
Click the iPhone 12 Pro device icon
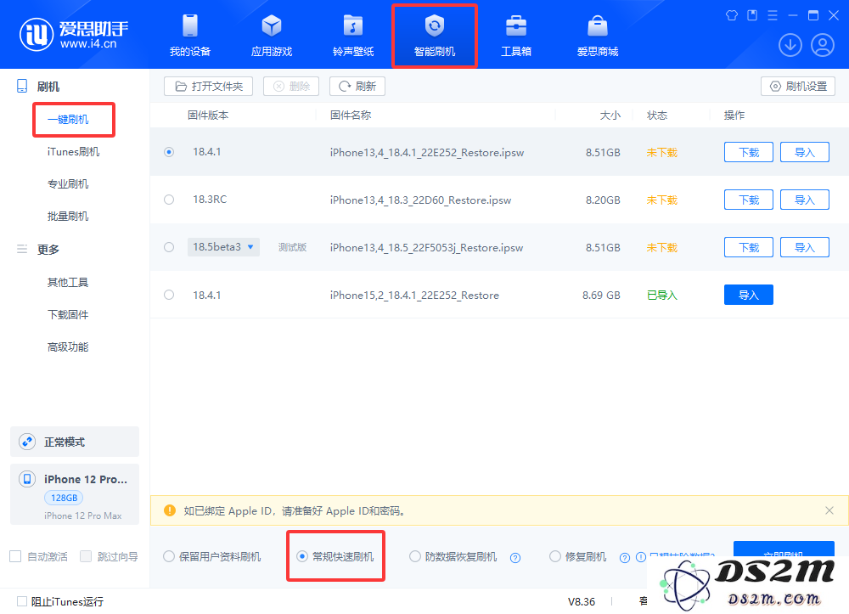(27, 479)
